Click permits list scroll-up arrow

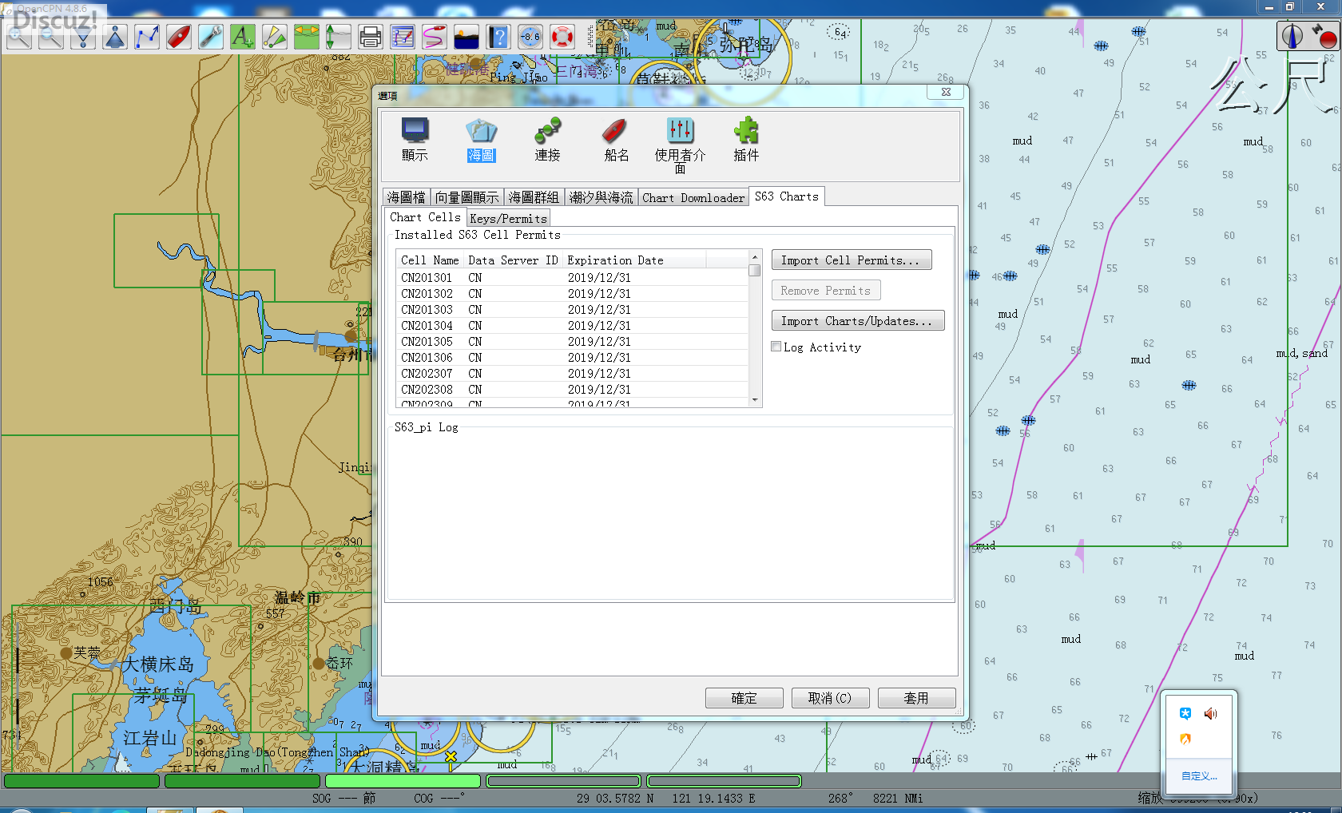pyautogui.click(x=755, y=257)
